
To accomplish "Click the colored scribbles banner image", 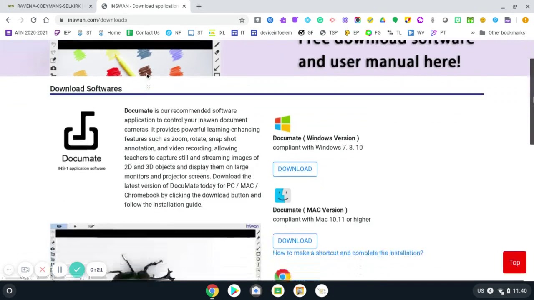I will [135, 59].
